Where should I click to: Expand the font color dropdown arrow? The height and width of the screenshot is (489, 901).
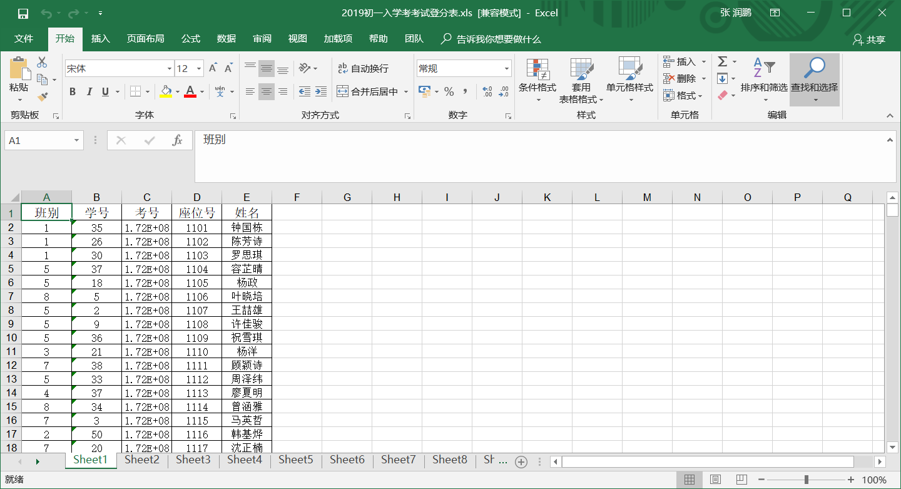[201, 91]
